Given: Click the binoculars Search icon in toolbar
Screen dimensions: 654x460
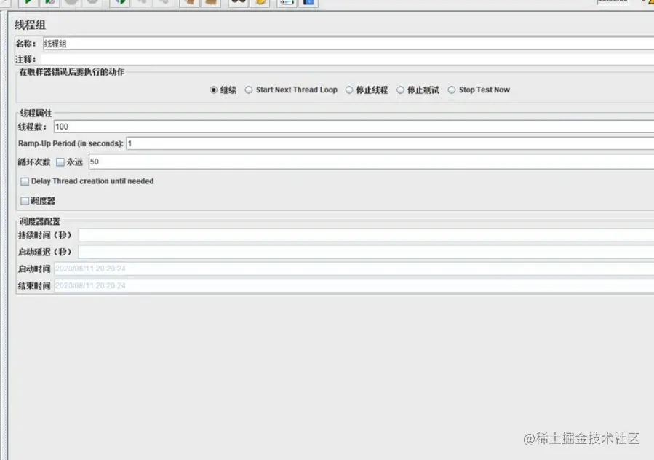Looking at the screenshot, I should click(x=239, y=2).
